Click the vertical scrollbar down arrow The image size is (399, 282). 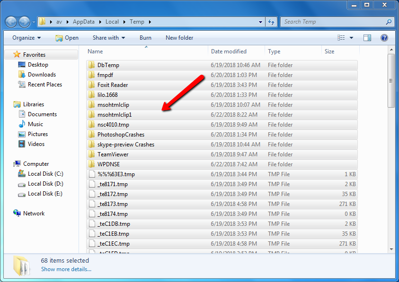[x=391, y=249]
